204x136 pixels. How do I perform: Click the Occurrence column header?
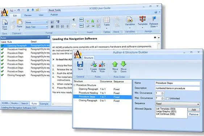[106, 82]
